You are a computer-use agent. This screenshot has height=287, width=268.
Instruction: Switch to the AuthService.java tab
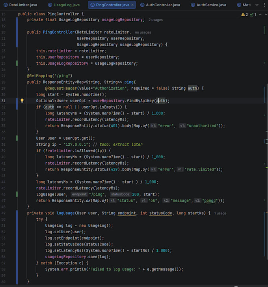click(208, 5)
